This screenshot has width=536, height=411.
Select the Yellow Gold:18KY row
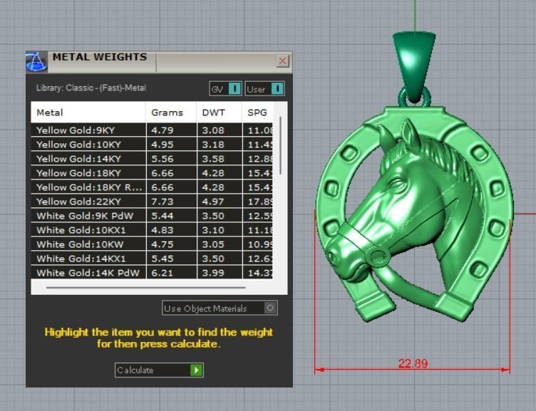pyautogui.click(x=152, y=173)
